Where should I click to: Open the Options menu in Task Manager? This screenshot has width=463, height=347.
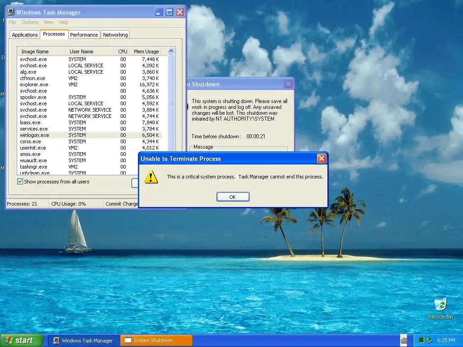[x=29, y=22]
